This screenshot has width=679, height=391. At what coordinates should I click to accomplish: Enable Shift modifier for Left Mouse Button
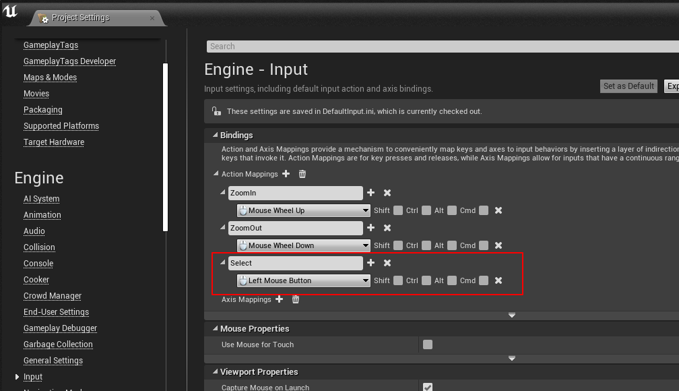click(x=398, y=280)
